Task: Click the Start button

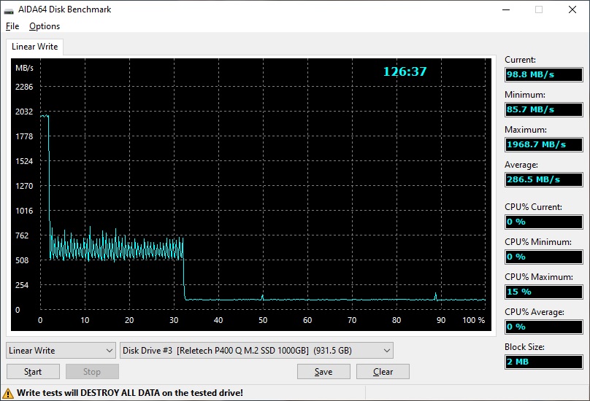Action: [33, 372]
